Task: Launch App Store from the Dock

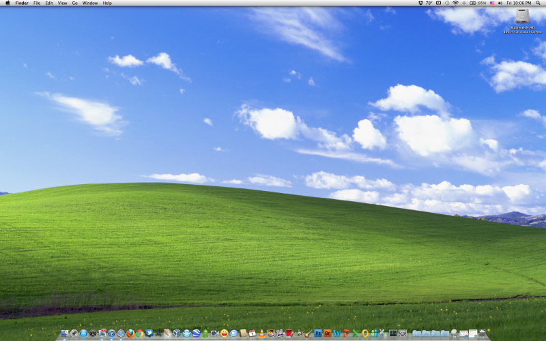Action: [x=83, y=333]
